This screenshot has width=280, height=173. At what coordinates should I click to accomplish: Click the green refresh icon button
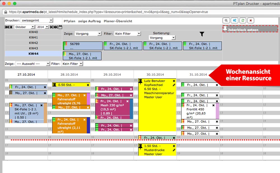pos(243,21)
